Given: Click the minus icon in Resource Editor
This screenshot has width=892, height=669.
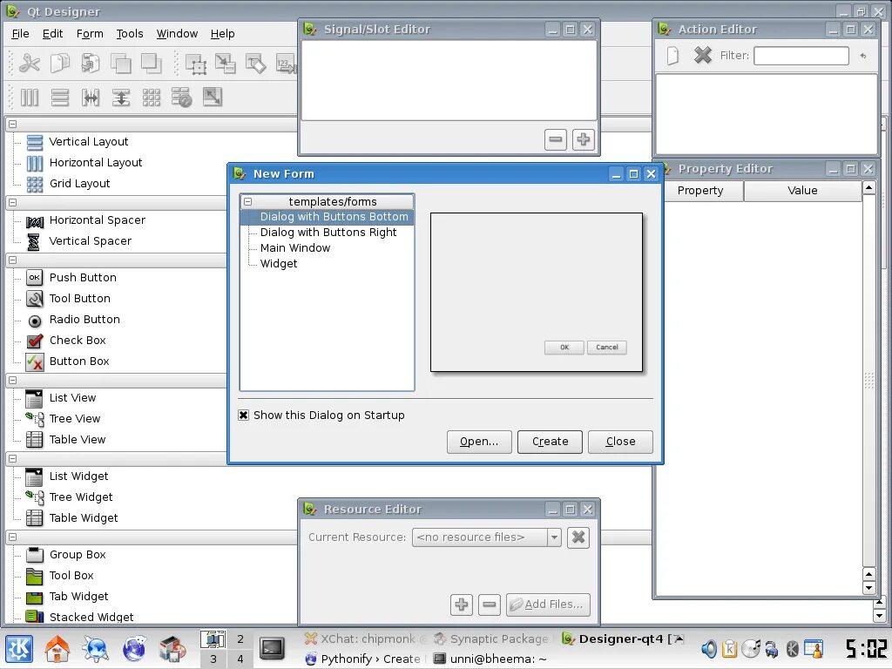Looking at the screenshot, I should [x=490, y=605].
